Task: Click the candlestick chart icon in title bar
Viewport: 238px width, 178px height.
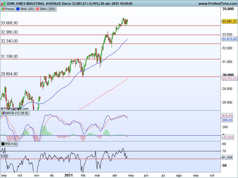Action: [x=3, y=3]
